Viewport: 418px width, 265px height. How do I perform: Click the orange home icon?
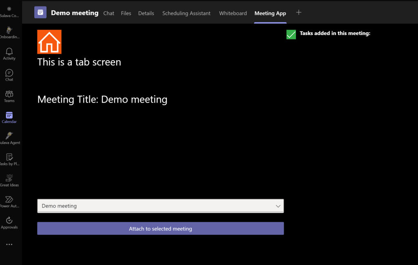tap(49, 42)
